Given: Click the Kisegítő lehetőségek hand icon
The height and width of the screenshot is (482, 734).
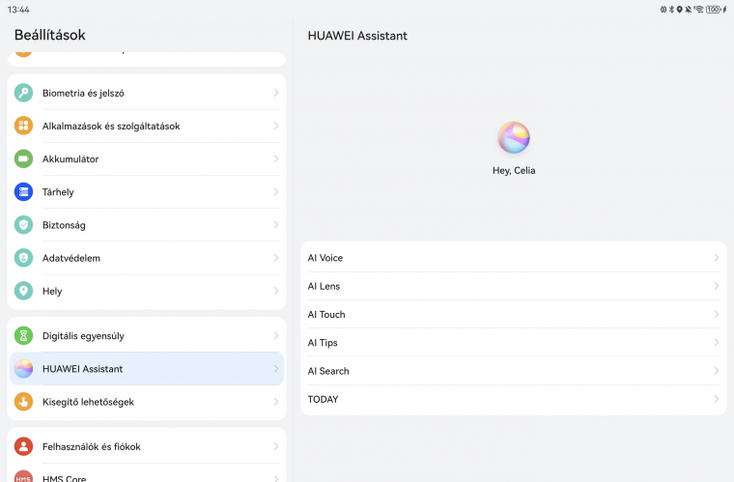Looking at the screenshot, I should 24,401.
